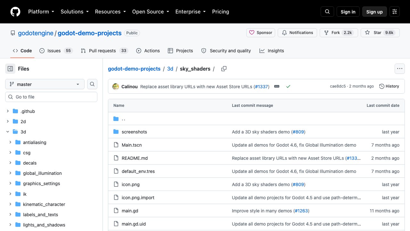
Task: Expand the antialiasing folder chevron
Action: pyautogui.click(x=10, y=142)
